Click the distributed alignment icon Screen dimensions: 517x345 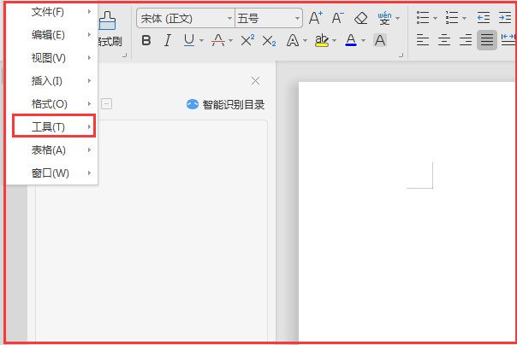pyautogui.click(x=508, y=40)
